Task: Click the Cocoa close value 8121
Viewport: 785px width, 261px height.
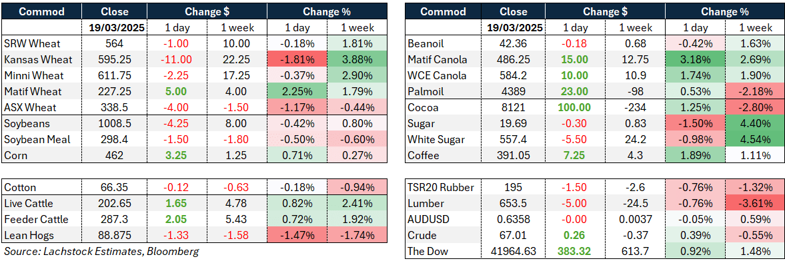Action: point(513,107)
